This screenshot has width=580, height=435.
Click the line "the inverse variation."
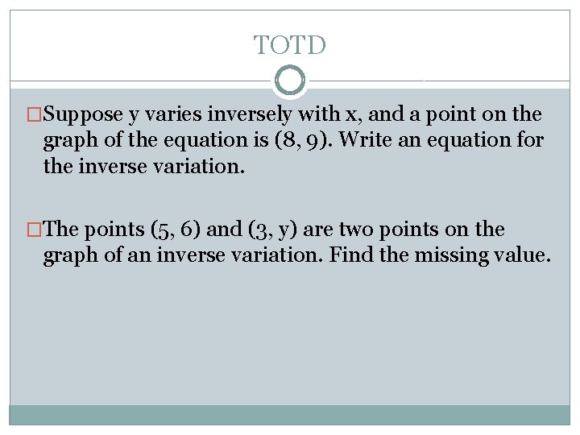[x=144, y=166]
